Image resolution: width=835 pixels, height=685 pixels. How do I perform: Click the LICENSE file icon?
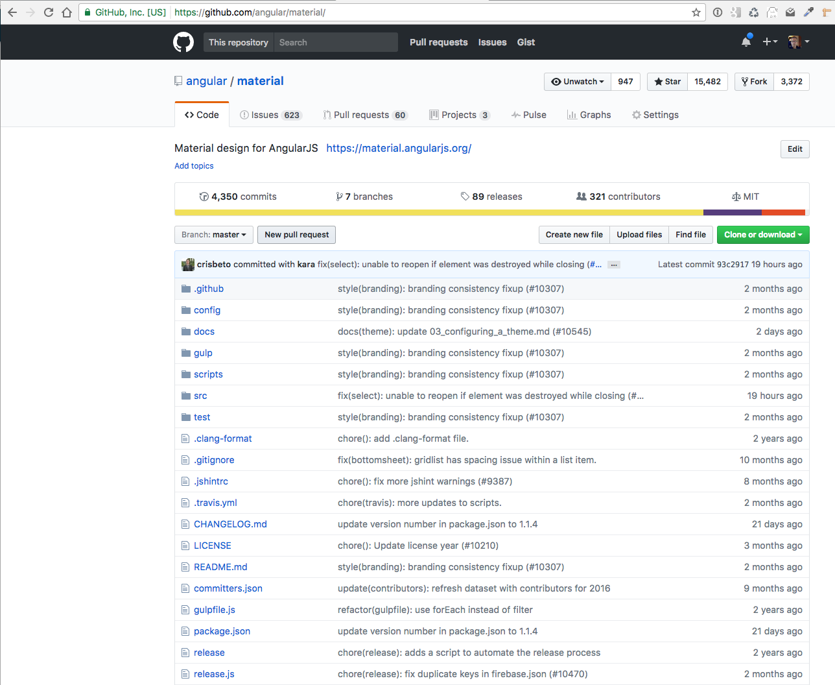tap(185, 546)
